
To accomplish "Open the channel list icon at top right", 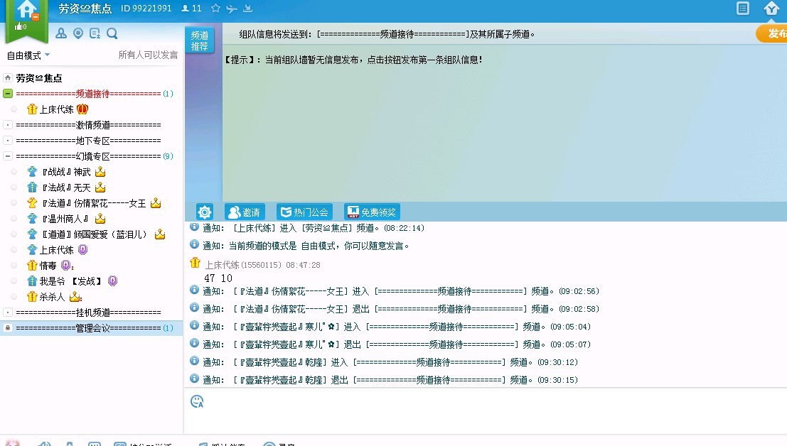I will [x=742, y=8].
